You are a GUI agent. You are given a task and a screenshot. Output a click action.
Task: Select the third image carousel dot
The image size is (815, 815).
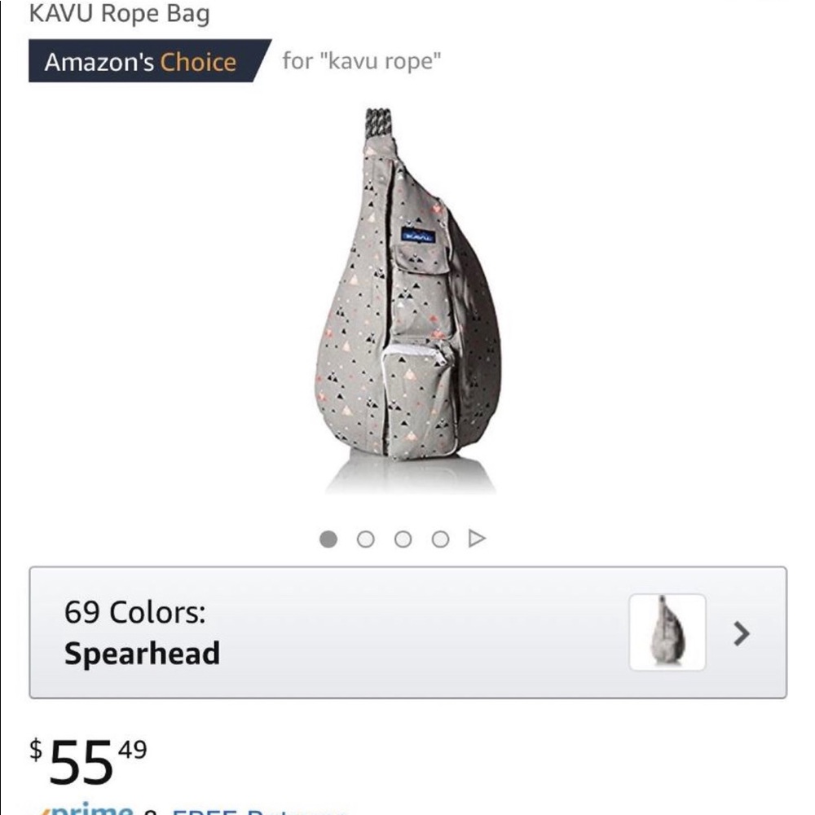[403, 539]
